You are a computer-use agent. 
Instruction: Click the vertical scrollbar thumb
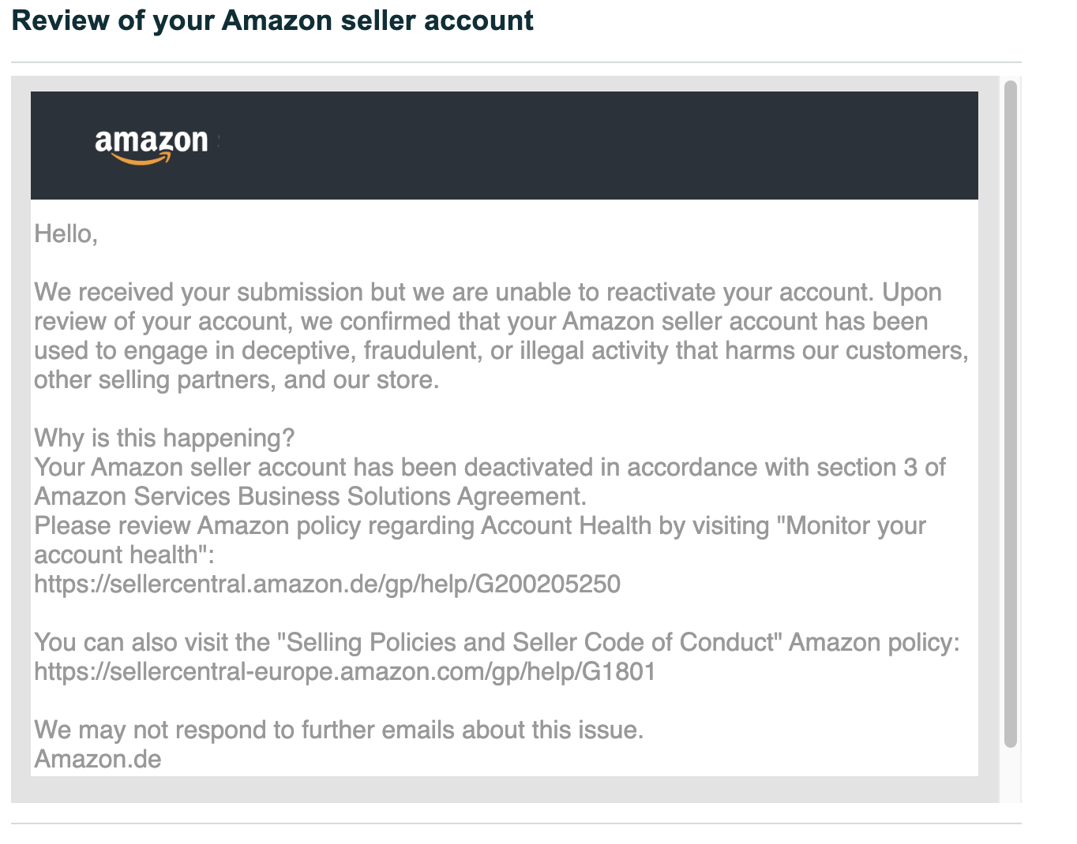[x=1010, y=413]
